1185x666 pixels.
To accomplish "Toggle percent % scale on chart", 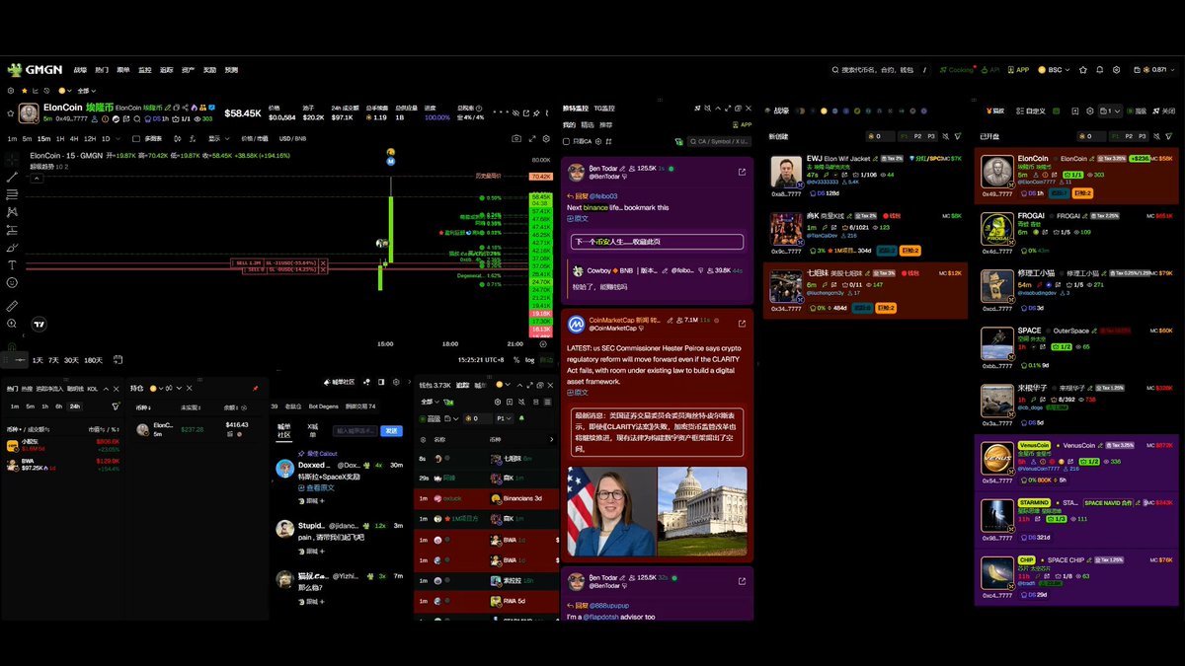I will pos(516,360).
